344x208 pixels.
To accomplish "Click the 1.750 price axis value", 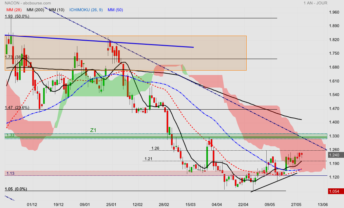I will (x=334, y=53).
